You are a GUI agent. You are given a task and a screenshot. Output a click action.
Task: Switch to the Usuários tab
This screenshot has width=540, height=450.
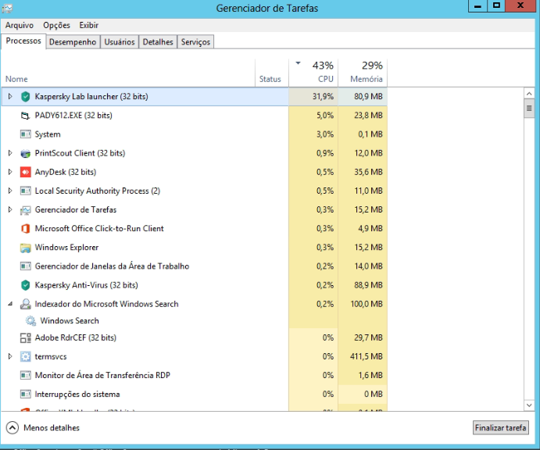120,42
